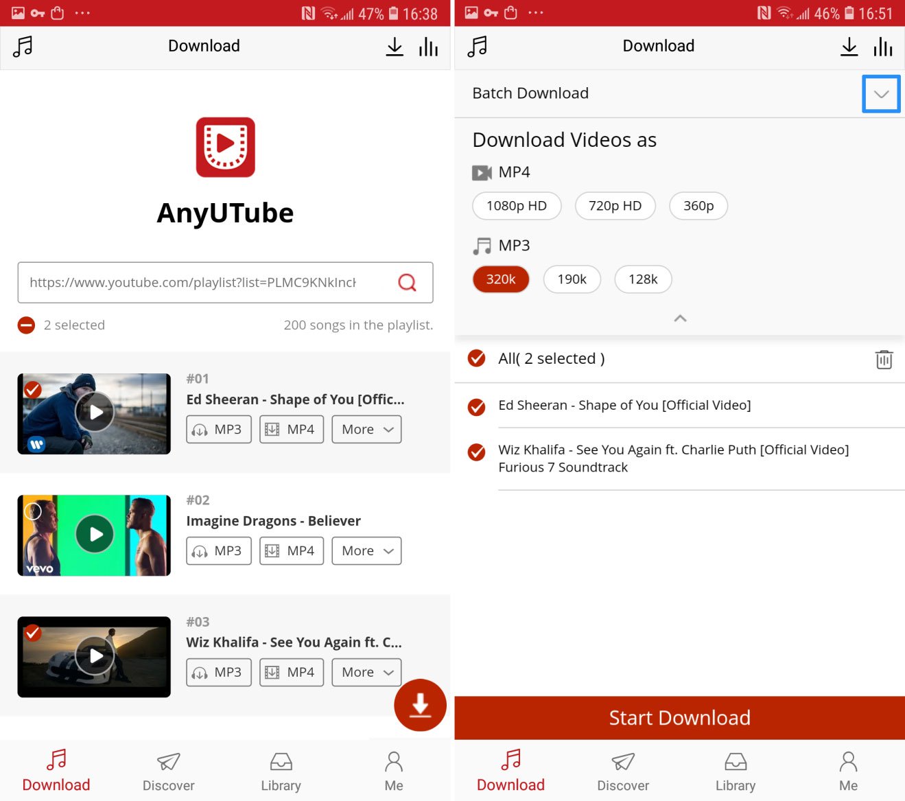This screenshot has height=801, width=905.
Task: Deselect the Ed Sheeran Shape of You track
Action: click(476, 407)
